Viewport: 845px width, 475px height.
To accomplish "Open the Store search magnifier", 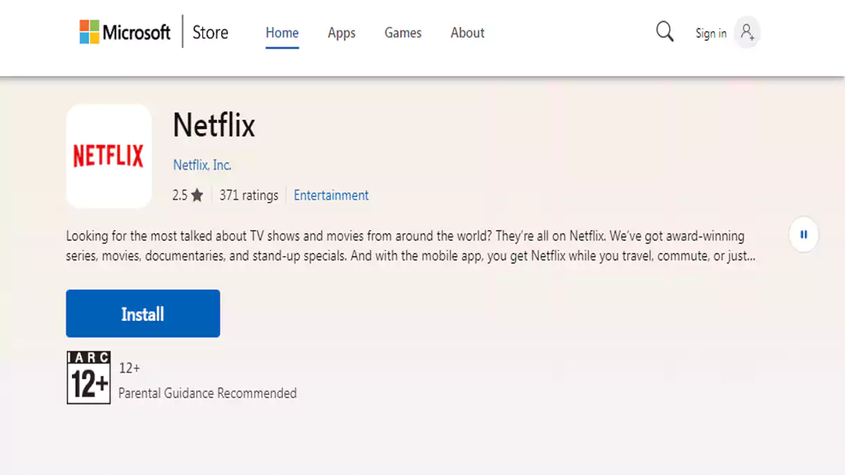I will pyautogui.click(x=664, y=32).
